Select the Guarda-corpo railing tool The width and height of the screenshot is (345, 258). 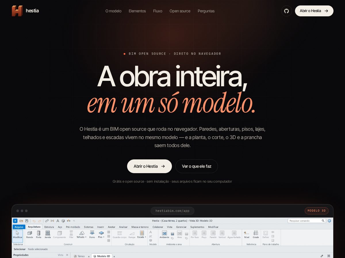120,235
